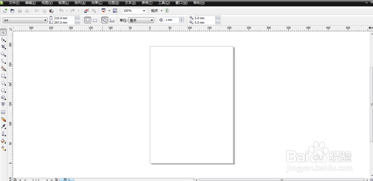Open the 版面(L) menu
This screenshot has height=181, width=373.
63,3
